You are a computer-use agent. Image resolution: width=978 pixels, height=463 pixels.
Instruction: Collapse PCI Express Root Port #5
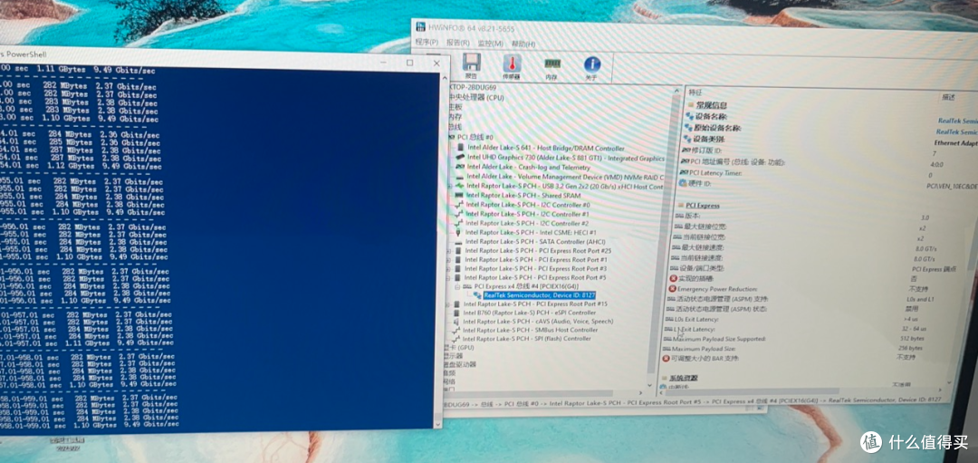[450, 277]
